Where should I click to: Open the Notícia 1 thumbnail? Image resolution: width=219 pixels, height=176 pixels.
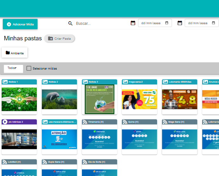pyautogui.click(x=19, y=99)
